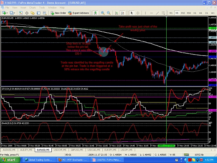
Task: Click the 107/2 kb traffic status
Action: (199, 155)
